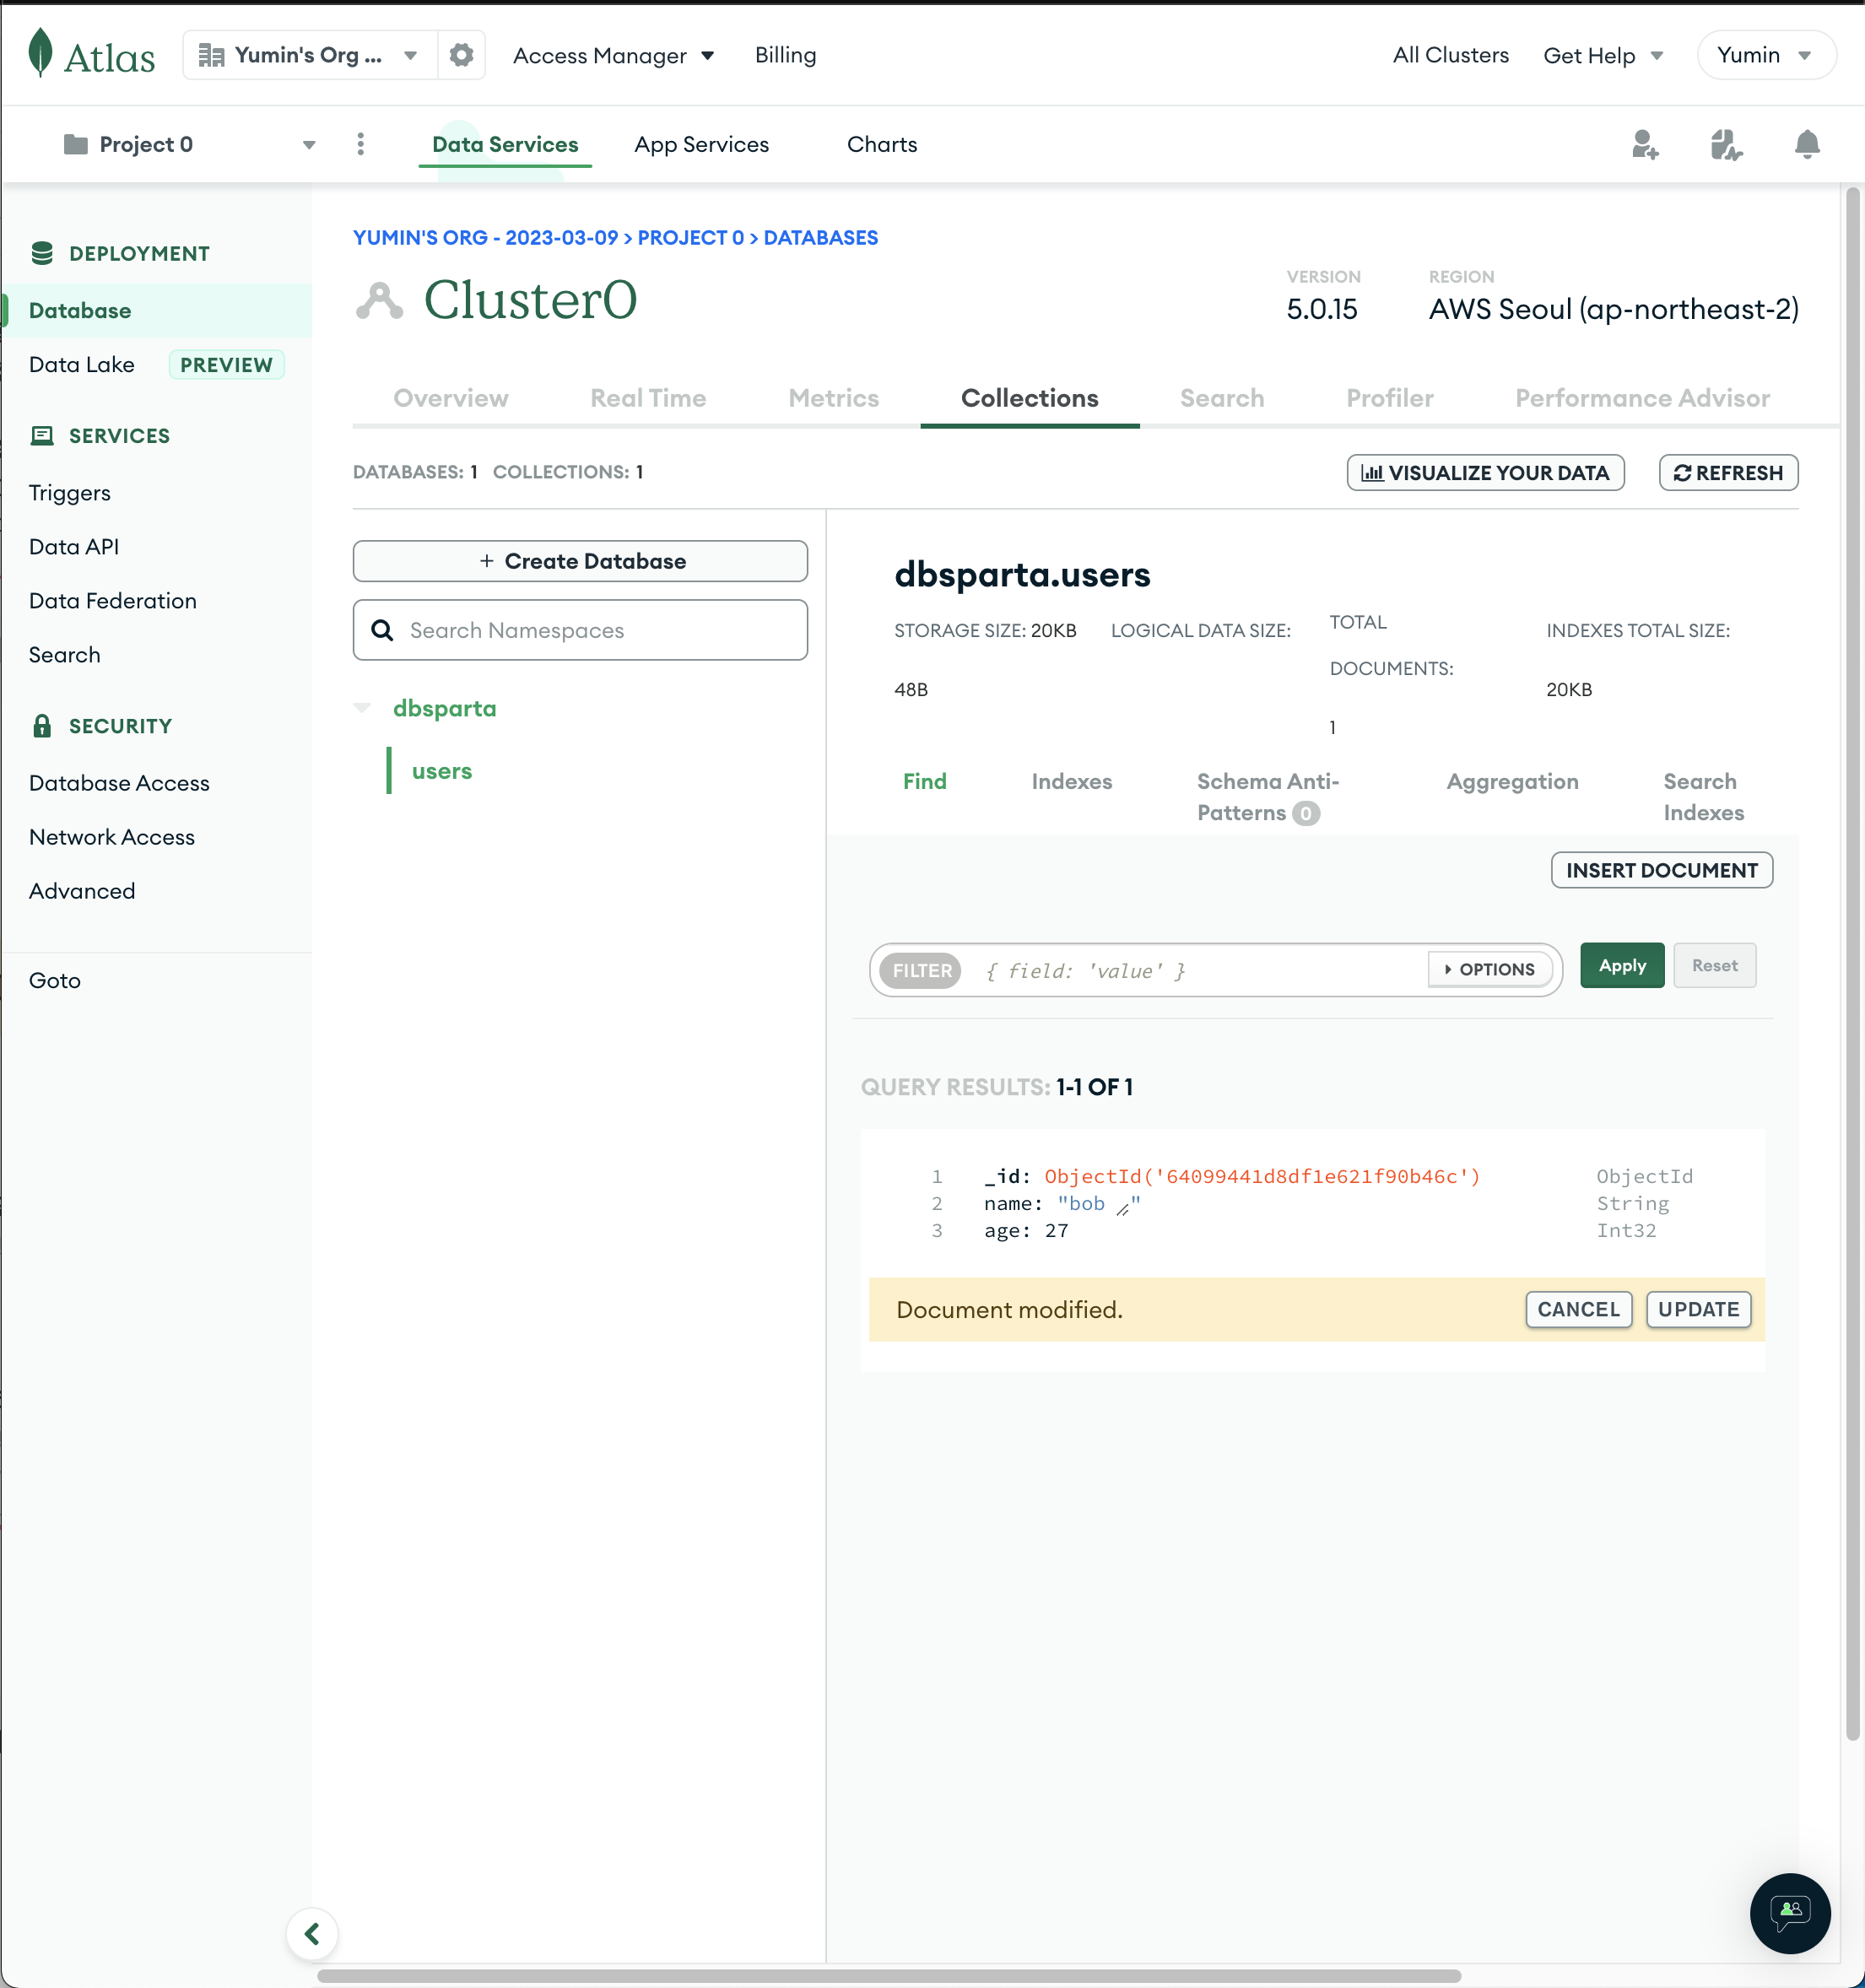Focus the Search Namespaces field
Image resolution: width=1865 pixels, height=1988 pixels.
581,630
